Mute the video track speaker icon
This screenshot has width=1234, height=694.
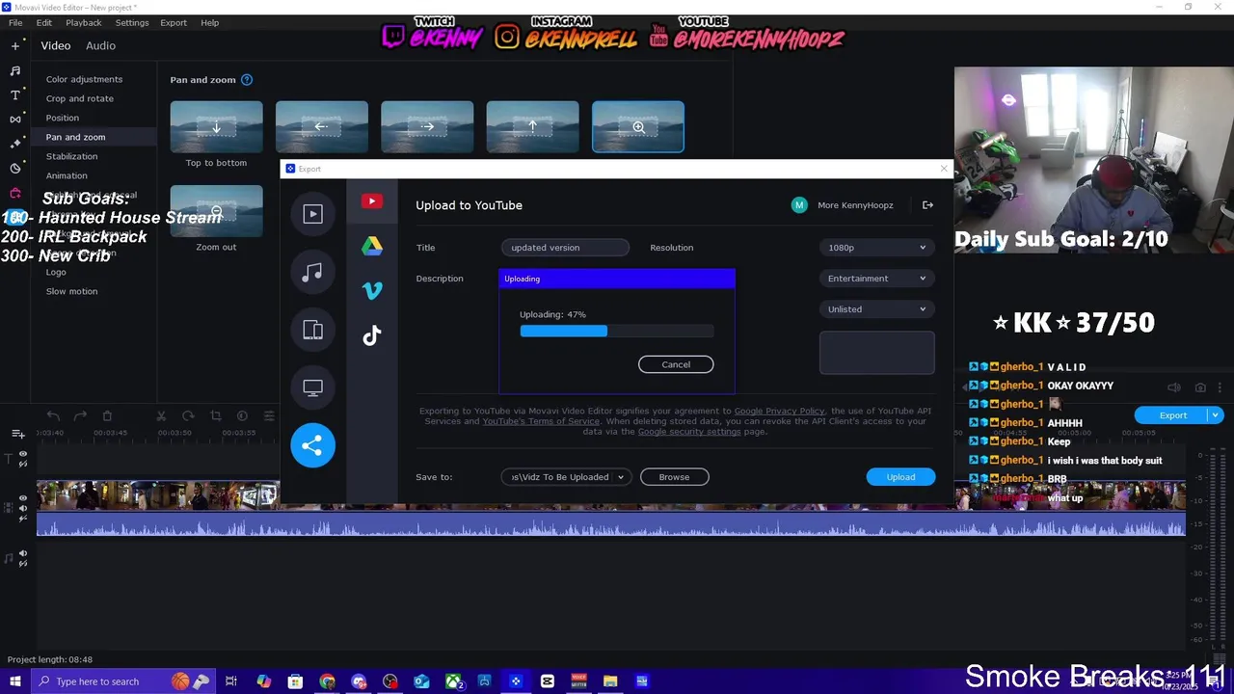23,508
